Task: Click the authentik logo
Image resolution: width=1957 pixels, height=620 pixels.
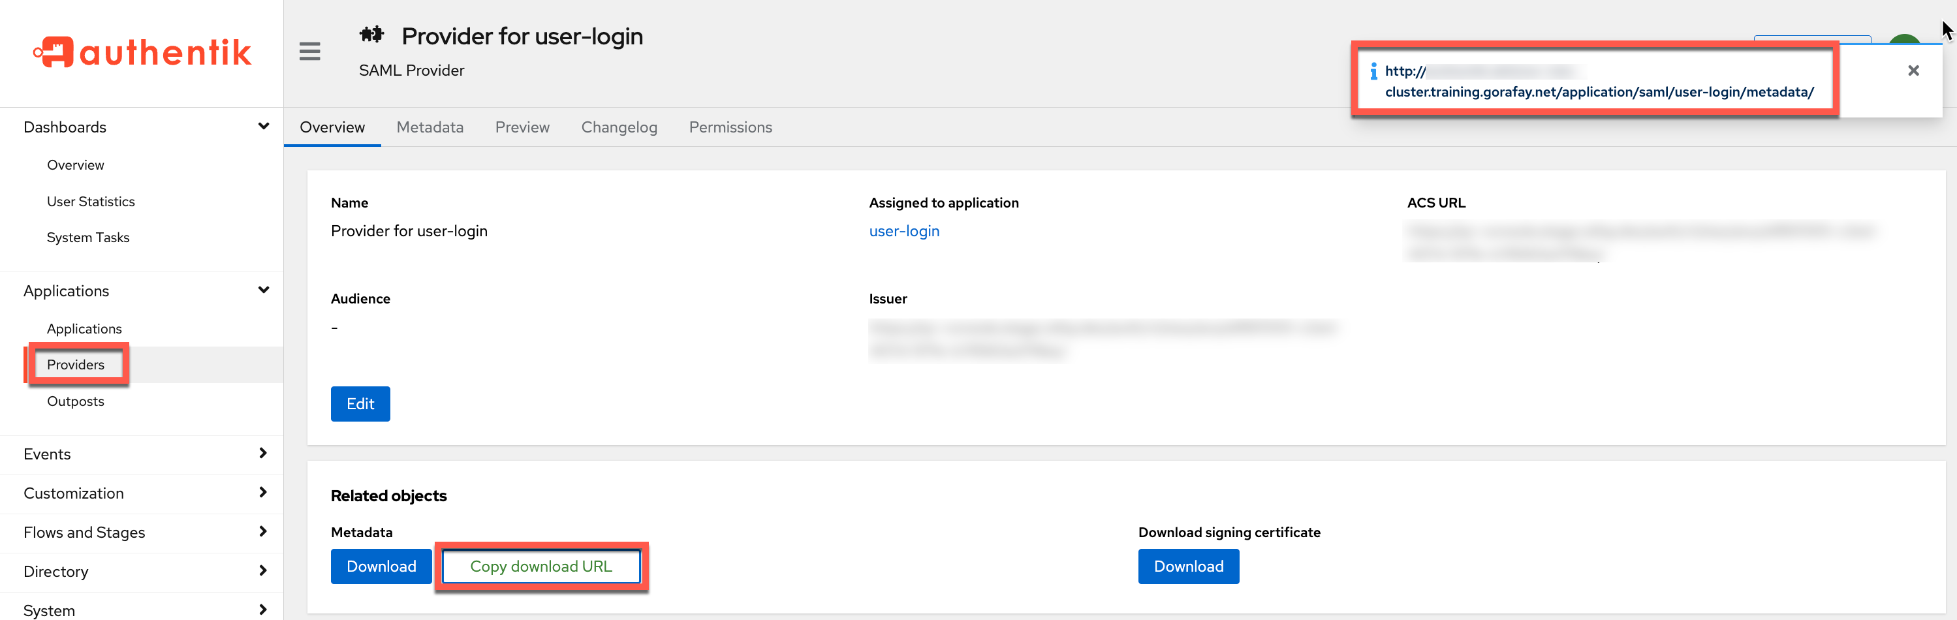Action: point(142,52)
